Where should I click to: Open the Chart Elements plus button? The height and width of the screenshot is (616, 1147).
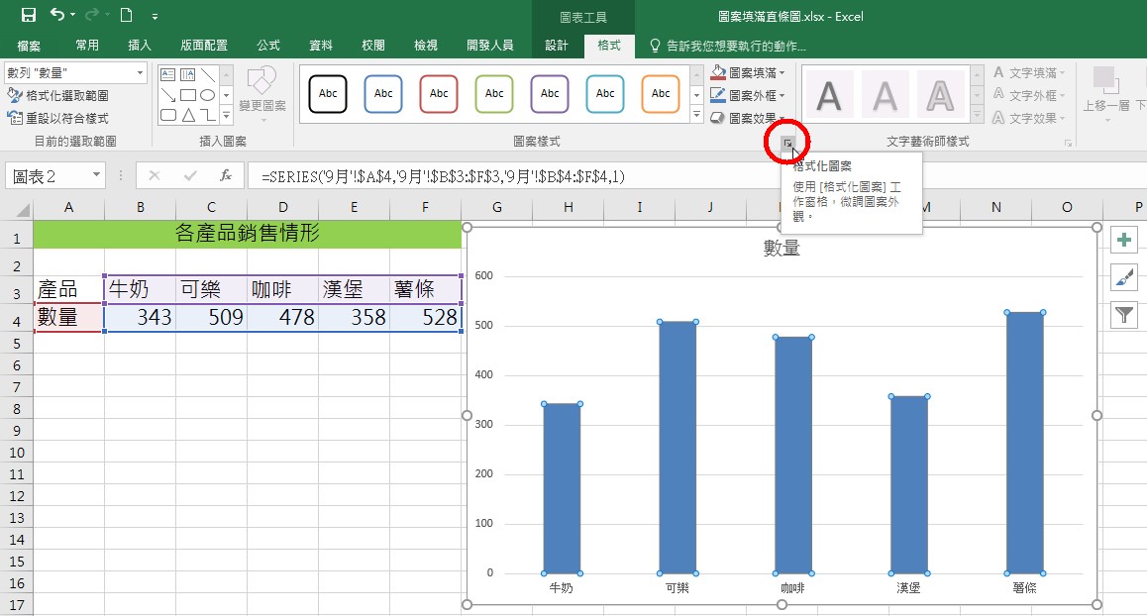tap(1124, 240)
